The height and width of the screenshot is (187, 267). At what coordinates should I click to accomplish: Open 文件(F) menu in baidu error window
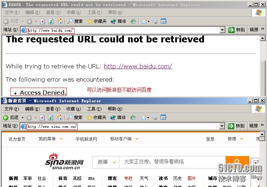click(12, 12)
